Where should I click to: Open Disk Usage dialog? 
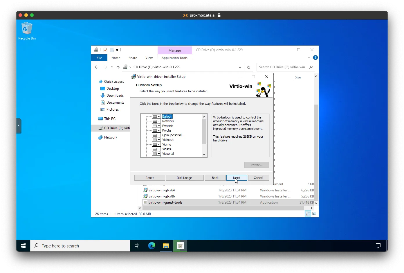point(184,178)
